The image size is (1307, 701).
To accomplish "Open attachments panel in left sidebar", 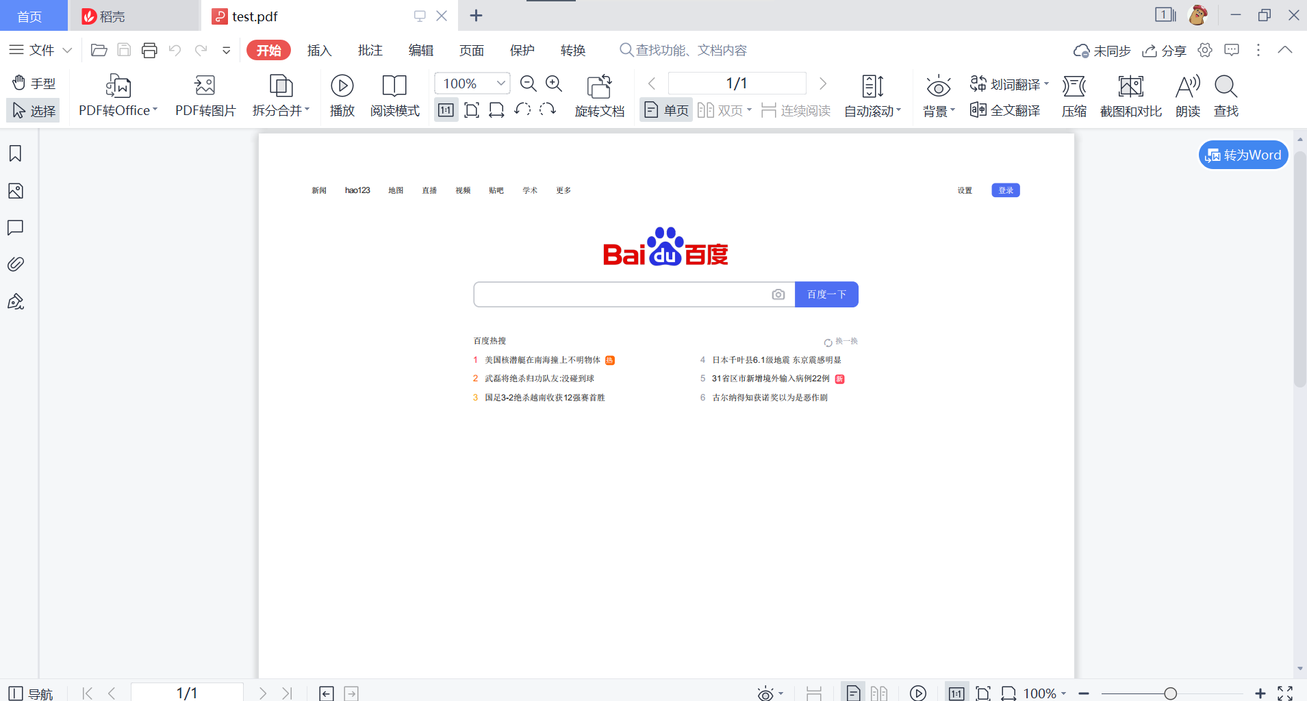I will coord(15,264).
